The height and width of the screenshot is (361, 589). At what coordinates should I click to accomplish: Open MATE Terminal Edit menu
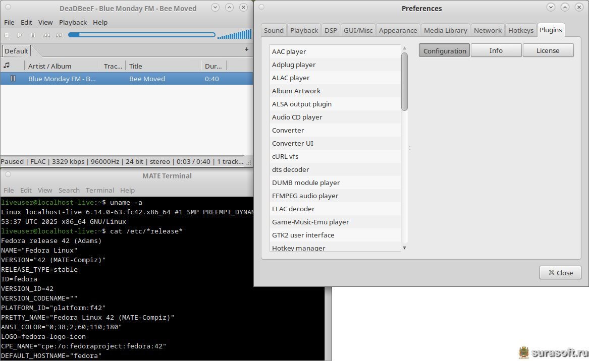click(26, 190)
